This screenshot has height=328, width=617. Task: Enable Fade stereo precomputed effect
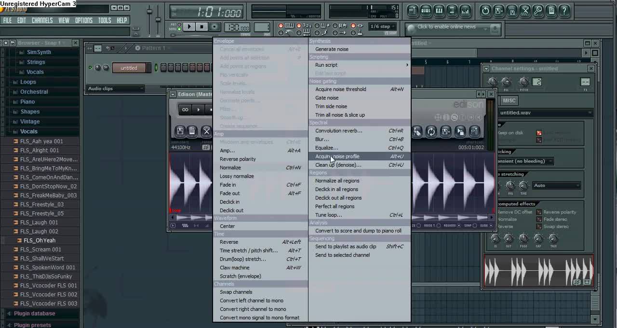point(552,219)
